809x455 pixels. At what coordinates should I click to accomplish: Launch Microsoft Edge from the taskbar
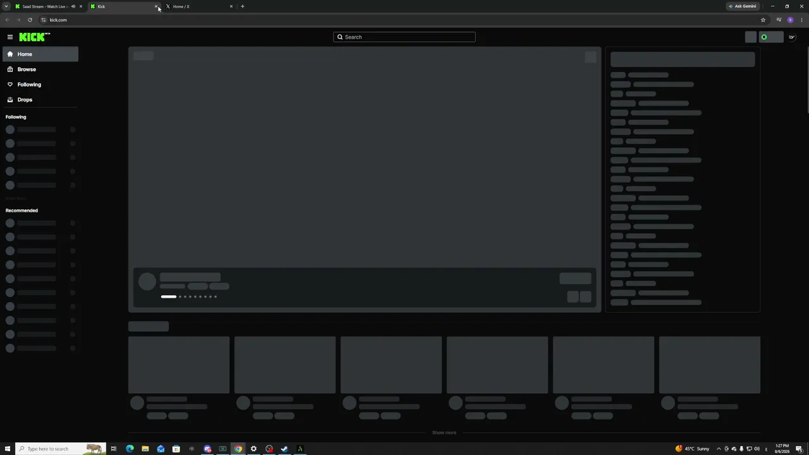[x=130, y=449]
